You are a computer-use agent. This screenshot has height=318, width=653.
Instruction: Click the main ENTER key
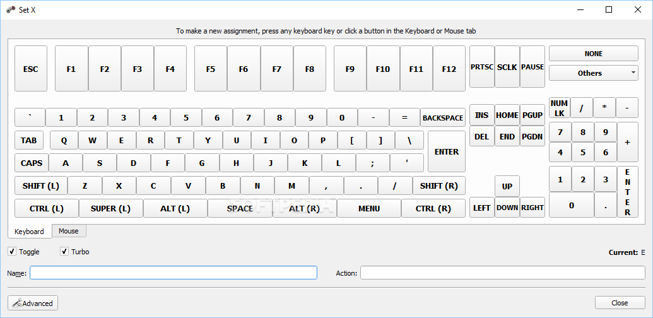pyautogui.click(x=447, y=151)
